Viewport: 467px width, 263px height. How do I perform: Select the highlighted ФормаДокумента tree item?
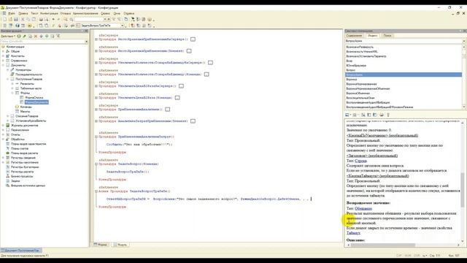[36, 102]
